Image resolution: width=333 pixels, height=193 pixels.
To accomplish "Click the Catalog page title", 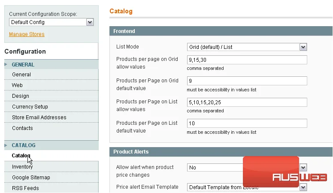I will pos(121,11).
